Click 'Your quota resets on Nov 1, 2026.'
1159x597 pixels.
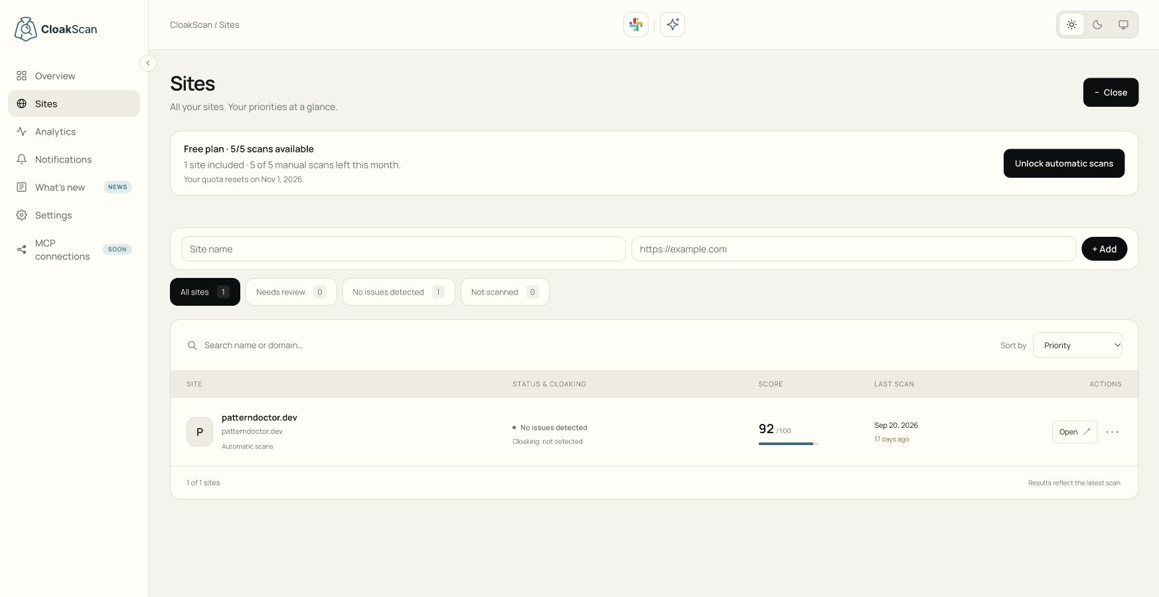244,179
